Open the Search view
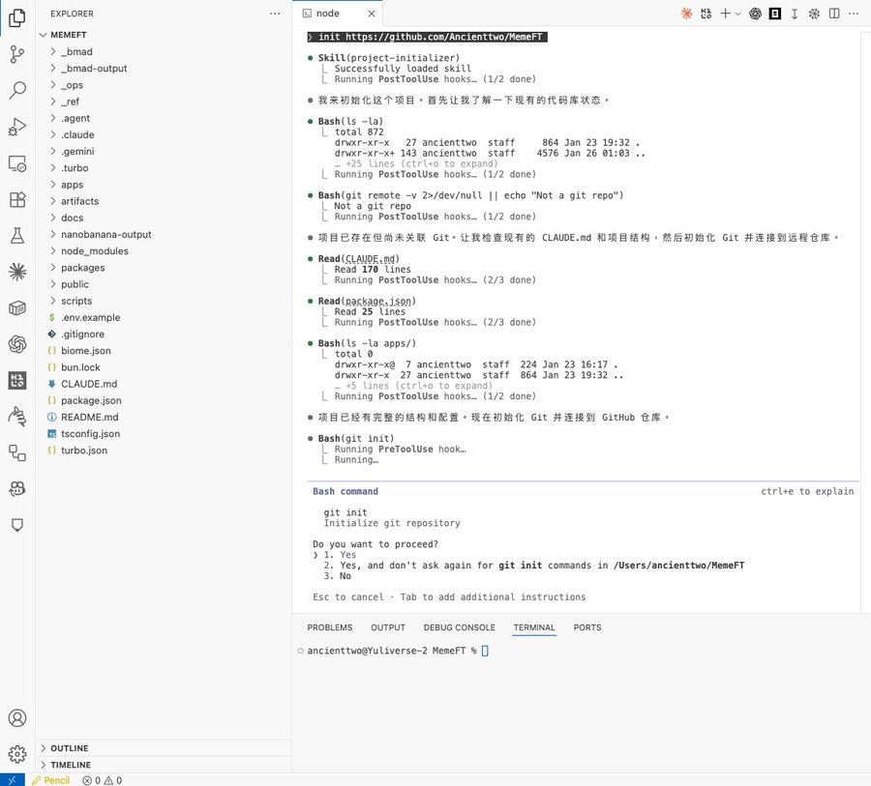The width and height of the screenshot is (871, 786). [x=17, y=90]
